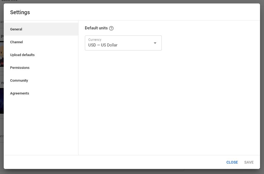Click the CLOSE button
This screenshot has width=264, height=174.
[232, 162]
